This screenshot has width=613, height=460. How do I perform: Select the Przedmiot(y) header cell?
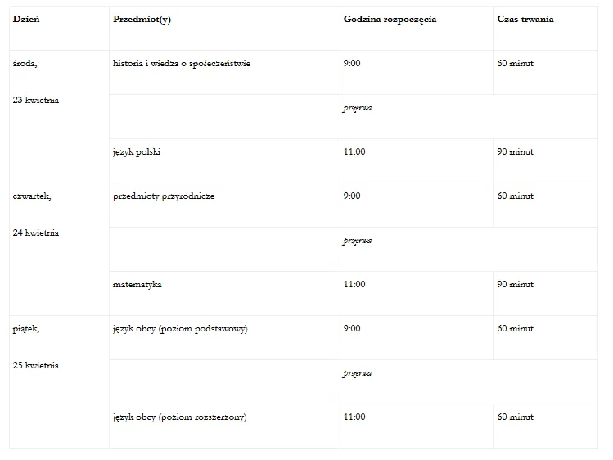coord(224,28)
